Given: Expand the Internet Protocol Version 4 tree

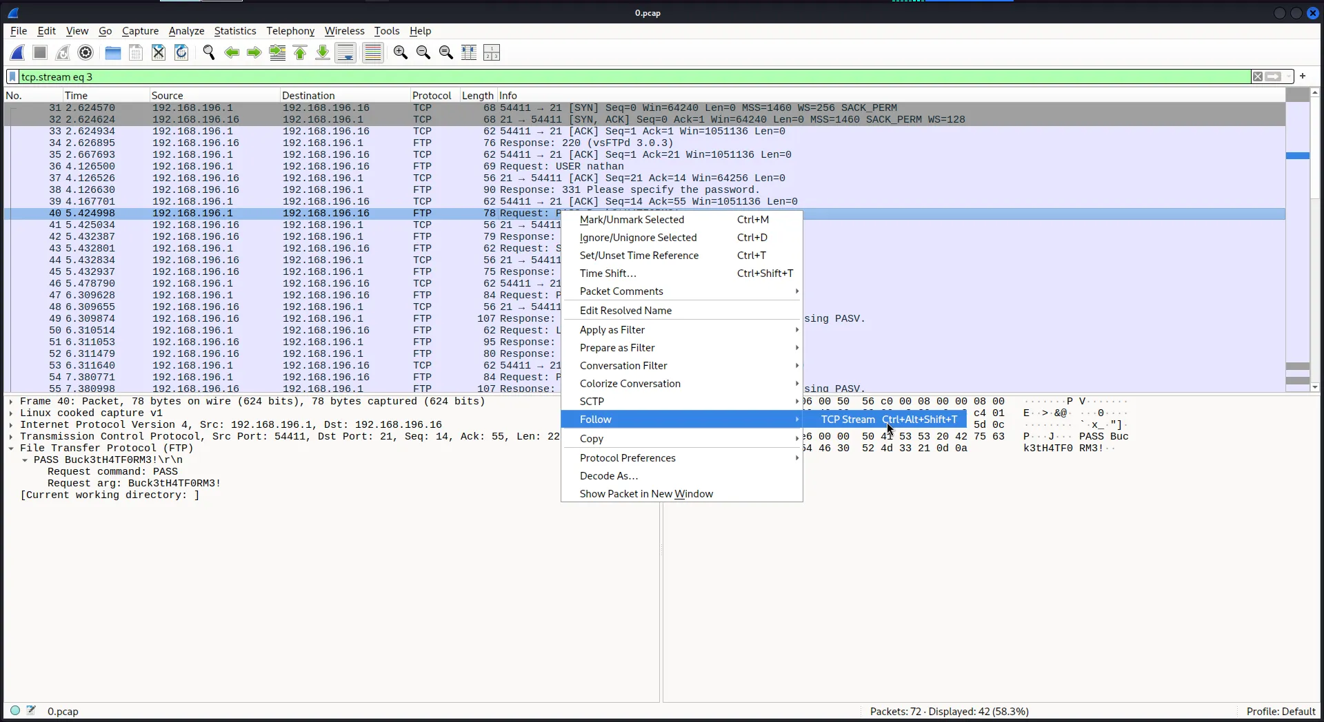Looking at the screenshot, I should 11,425.
